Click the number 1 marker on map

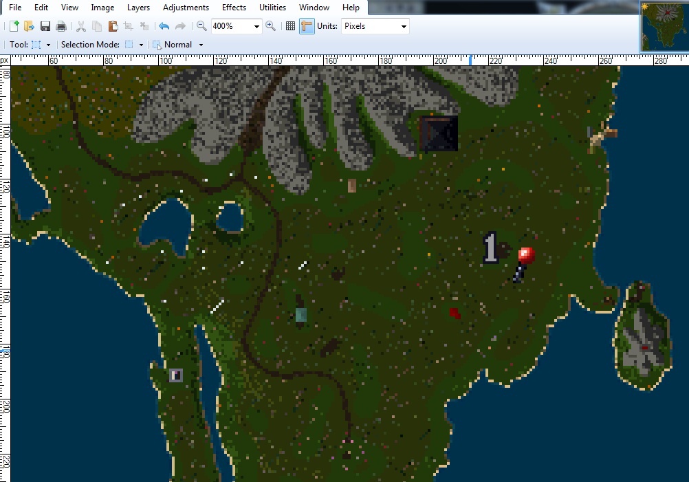pos(491,248)
